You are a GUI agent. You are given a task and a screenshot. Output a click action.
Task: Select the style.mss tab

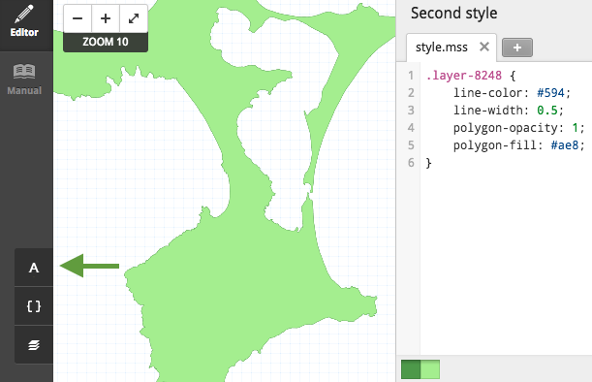click(442, 48)
